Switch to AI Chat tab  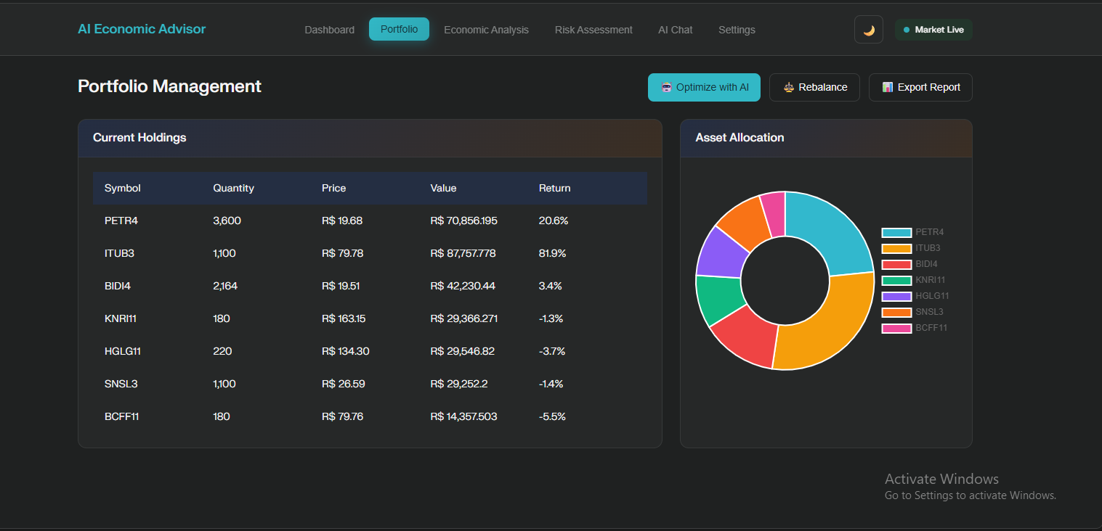click(676, 30)
